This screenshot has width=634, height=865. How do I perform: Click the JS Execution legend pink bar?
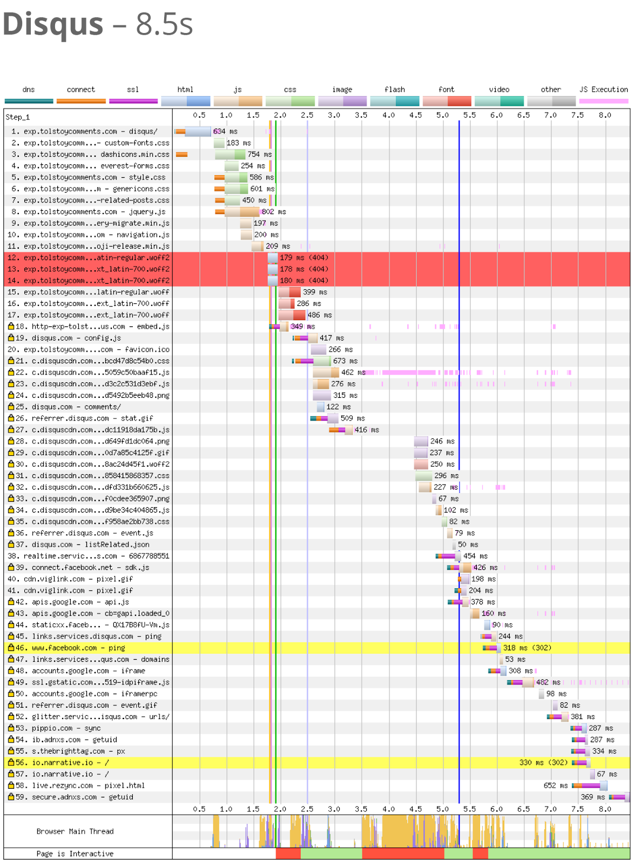(604, 101)
